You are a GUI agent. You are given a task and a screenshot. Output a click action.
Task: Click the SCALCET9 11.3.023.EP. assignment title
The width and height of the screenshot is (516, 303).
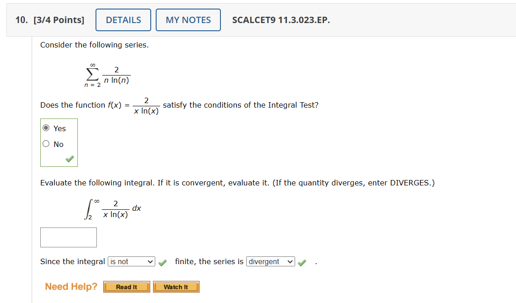(x=281, y=20)
